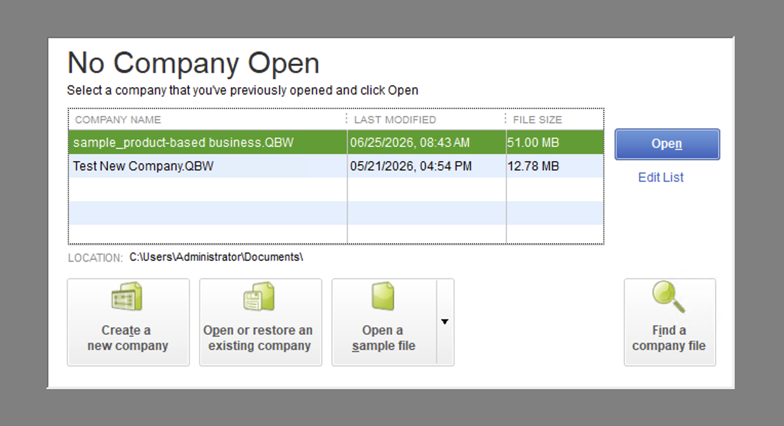Click the blue Open button
Screen dimensions: 784x426
tap(667, 144)
